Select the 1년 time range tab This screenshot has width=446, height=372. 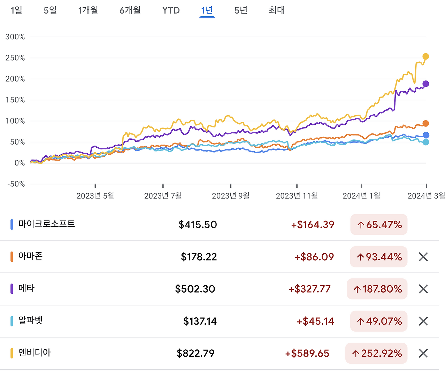(207, 10)
